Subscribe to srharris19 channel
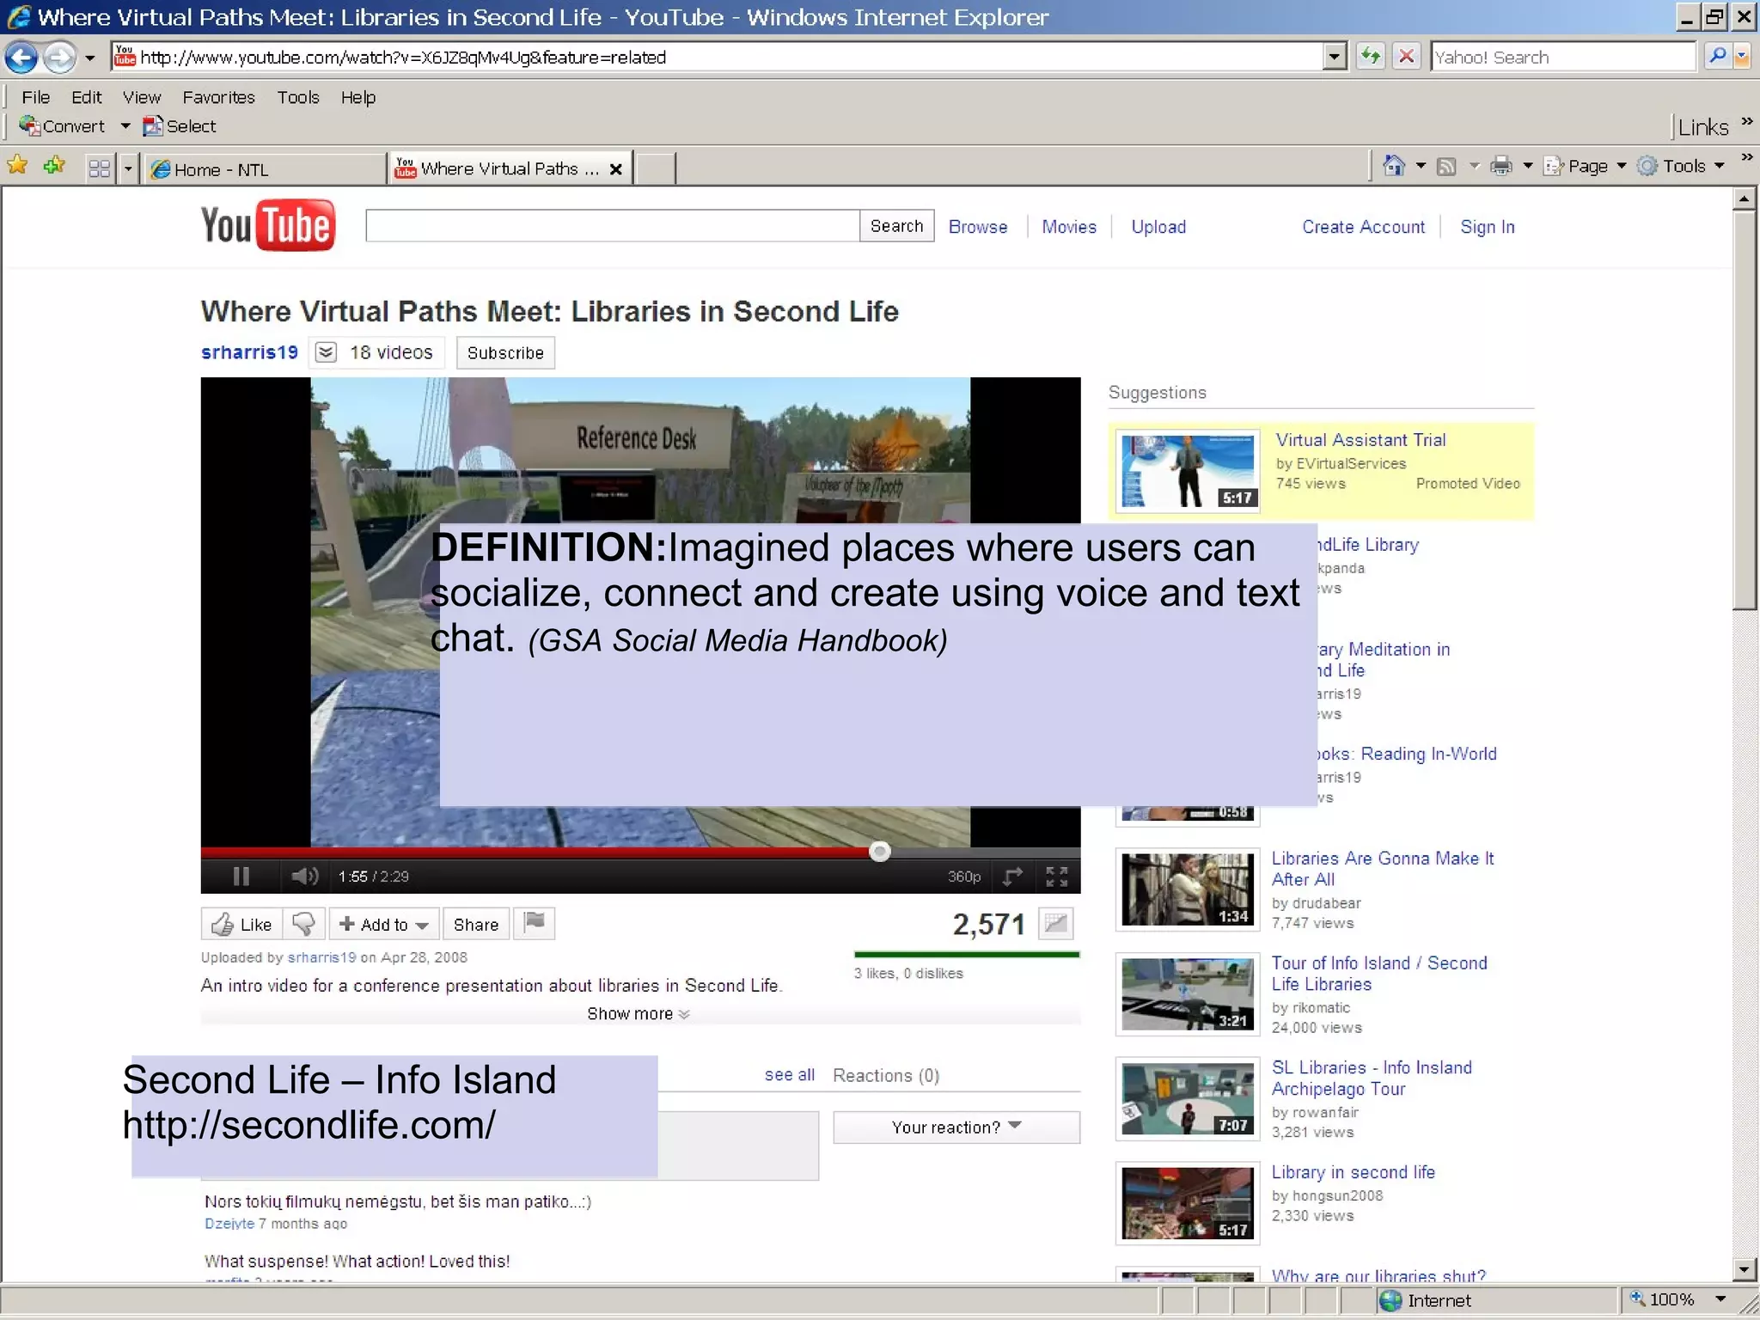The height and width of the screenshot is (1320, 1760). [x=505, y=353]
